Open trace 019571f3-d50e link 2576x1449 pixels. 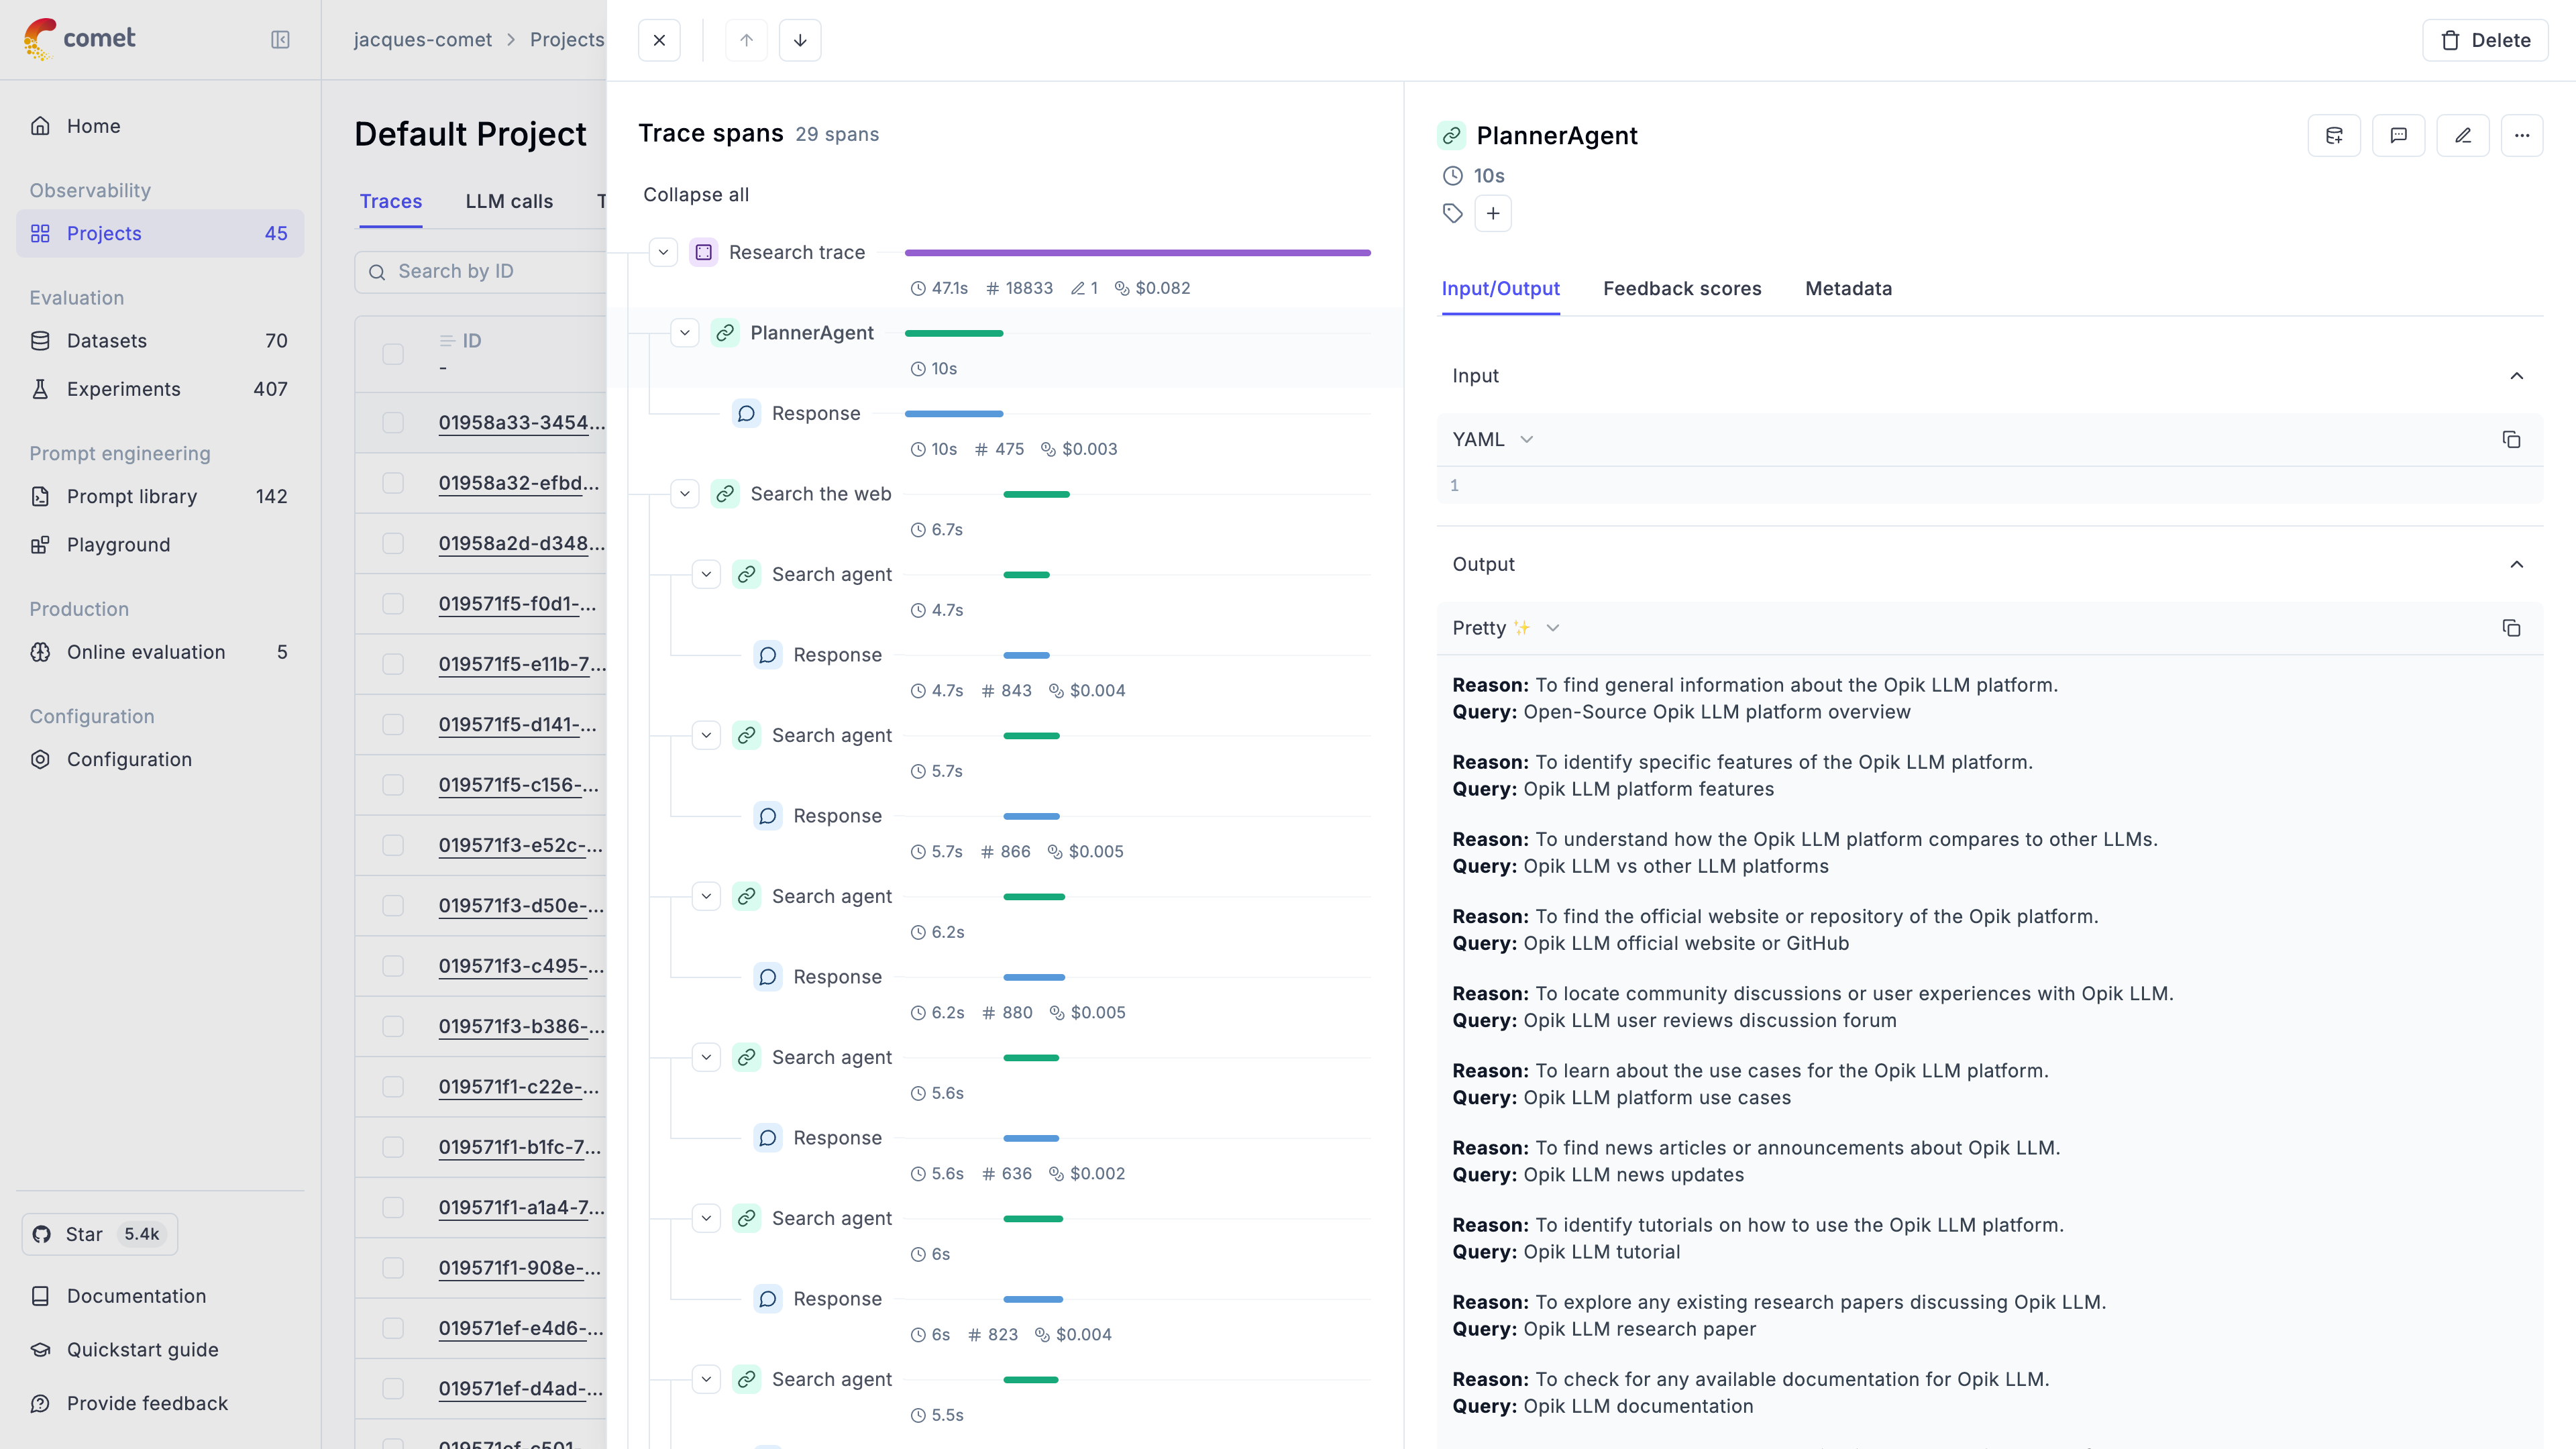tap(521, 906)
